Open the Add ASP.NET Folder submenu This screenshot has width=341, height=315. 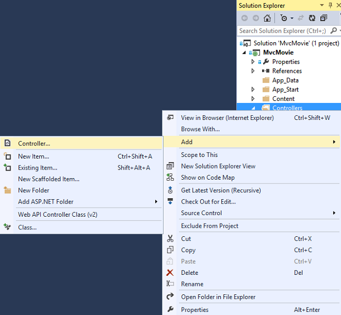82,202
